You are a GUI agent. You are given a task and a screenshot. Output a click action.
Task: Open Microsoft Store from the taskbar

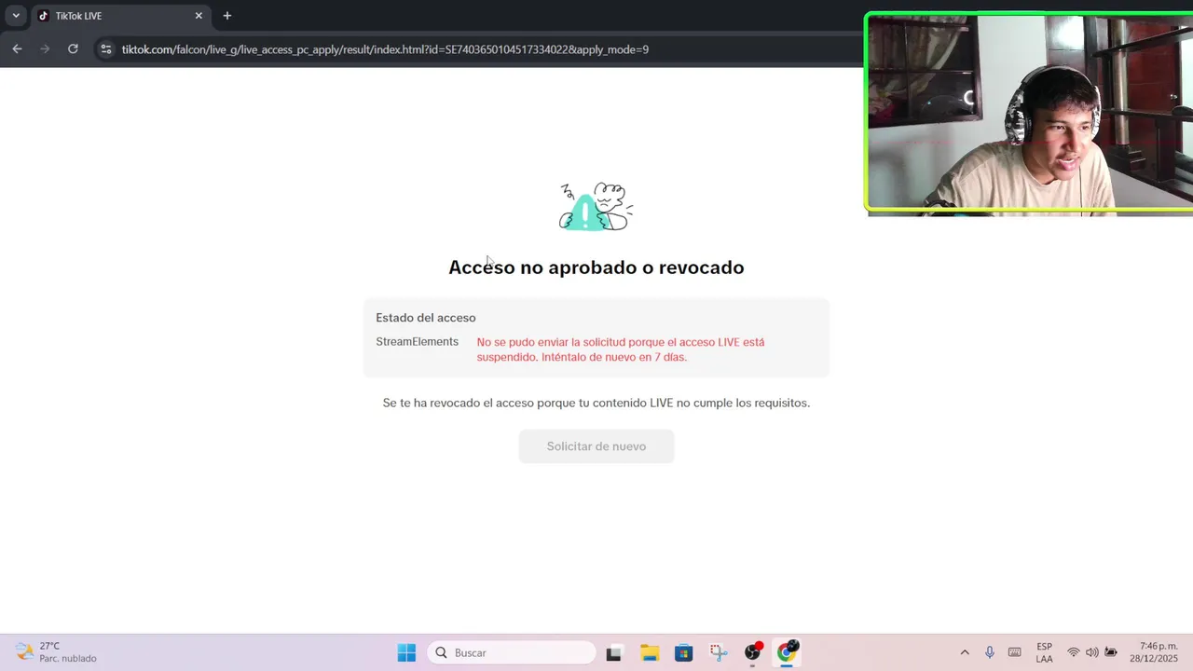click(684, 652)
